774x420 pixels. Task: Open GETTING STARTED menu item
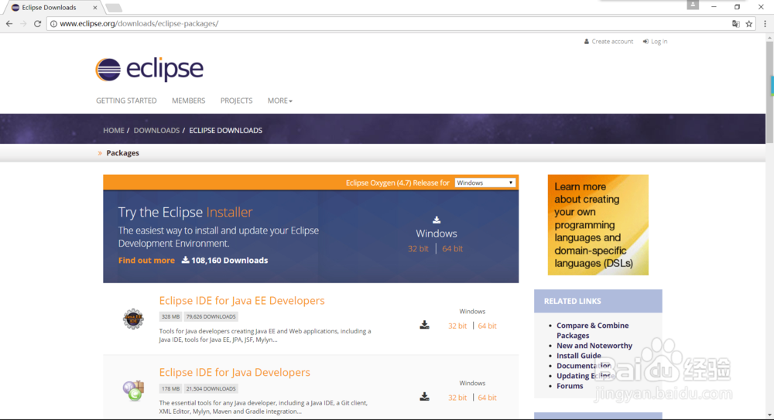coord(126,101)
